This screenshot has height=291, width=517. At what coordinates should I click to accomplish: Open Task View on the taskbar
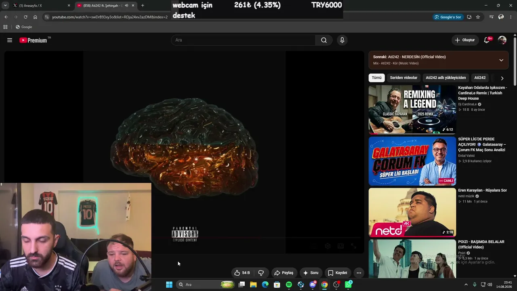[242, 285]
